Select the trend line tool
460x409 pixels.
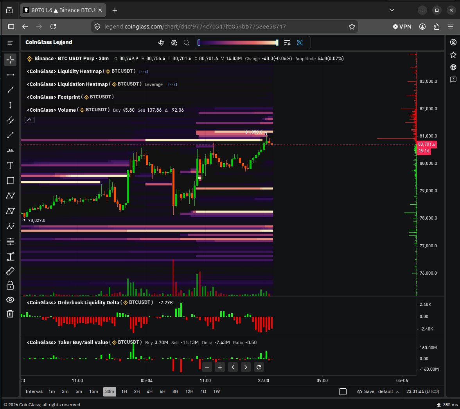click(x=10, y=90)
